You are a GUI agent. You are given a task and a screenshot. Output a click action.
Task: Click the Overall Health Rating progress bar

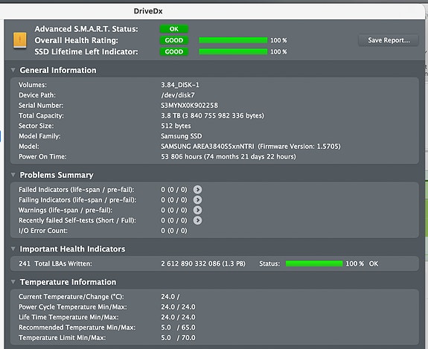(x=233, y=40)
